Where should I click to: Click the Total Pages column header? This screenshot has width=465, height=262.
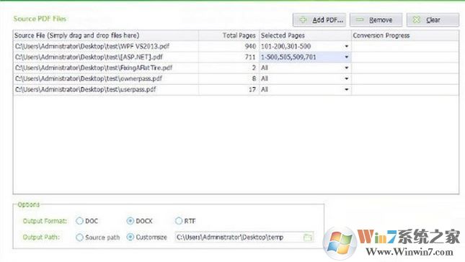[x=229, y=35]
